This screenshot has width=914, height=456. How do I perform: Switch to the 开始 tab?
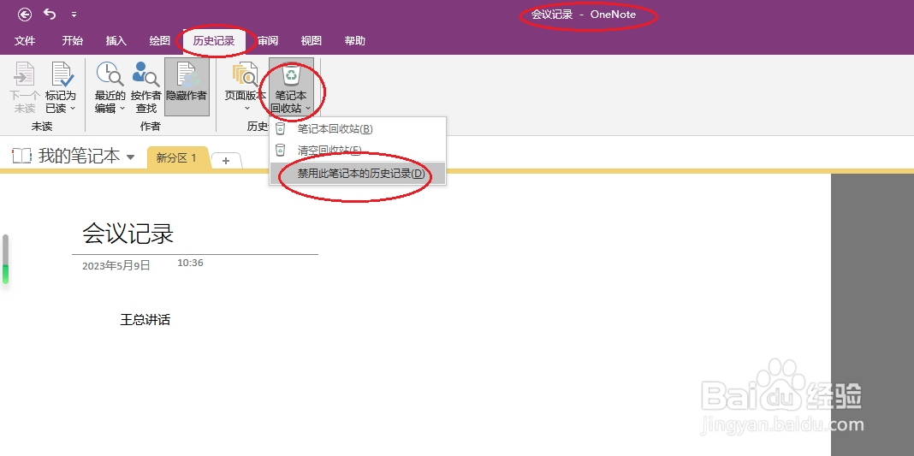72,41
